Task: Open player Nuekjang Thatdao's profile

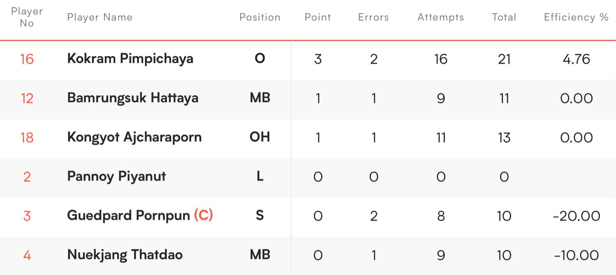Action: [x=125, y=255]
